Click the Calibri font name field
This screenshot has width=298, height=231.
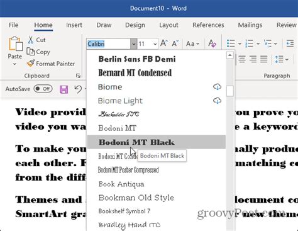click(x=109, y=44)
